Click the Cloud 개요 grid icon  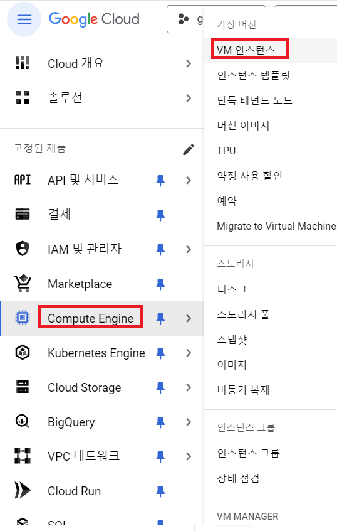click(23, 63)
